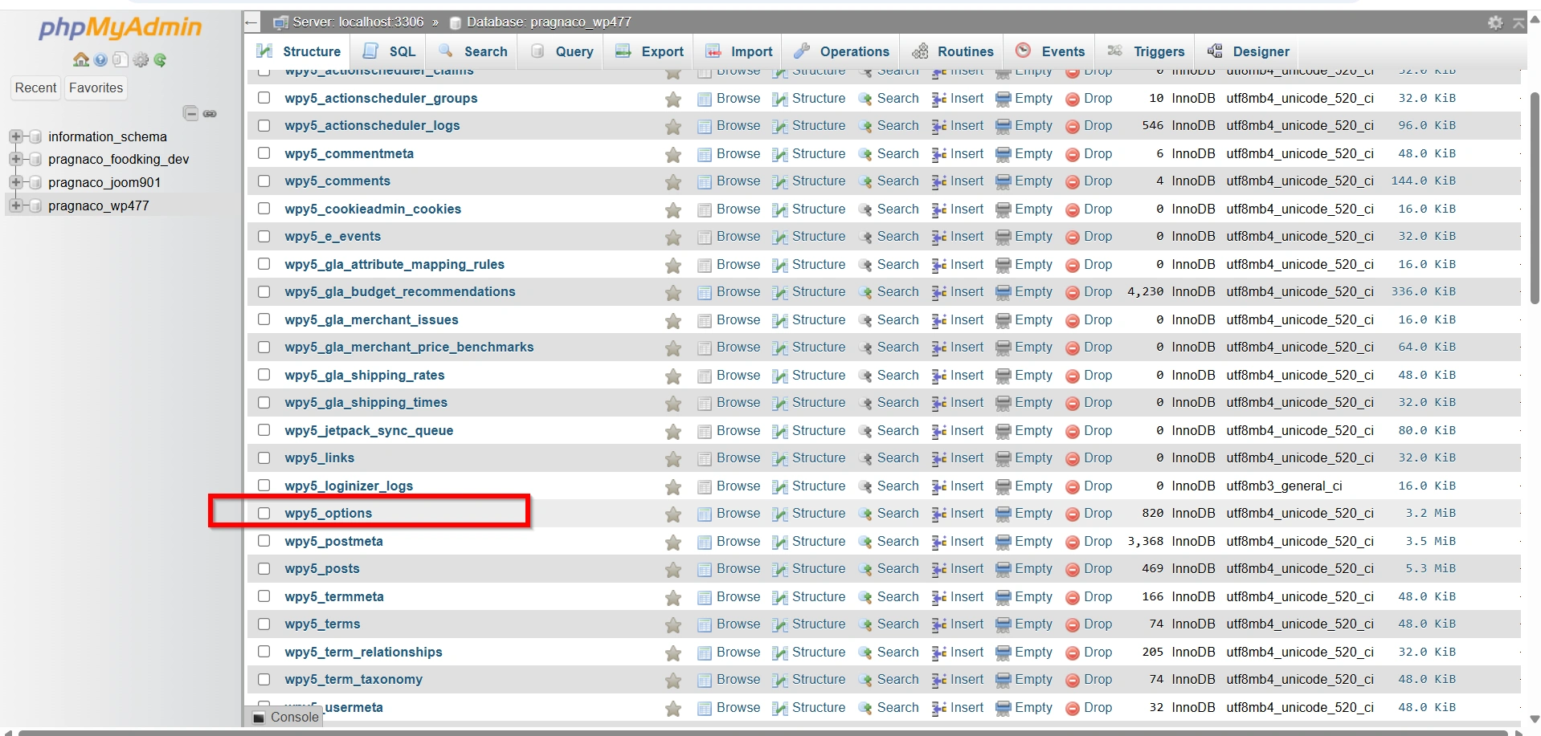Click Recent tables button
Image resolution: width=1541 pixels, height=736 pixels.
tap(35, 88)
